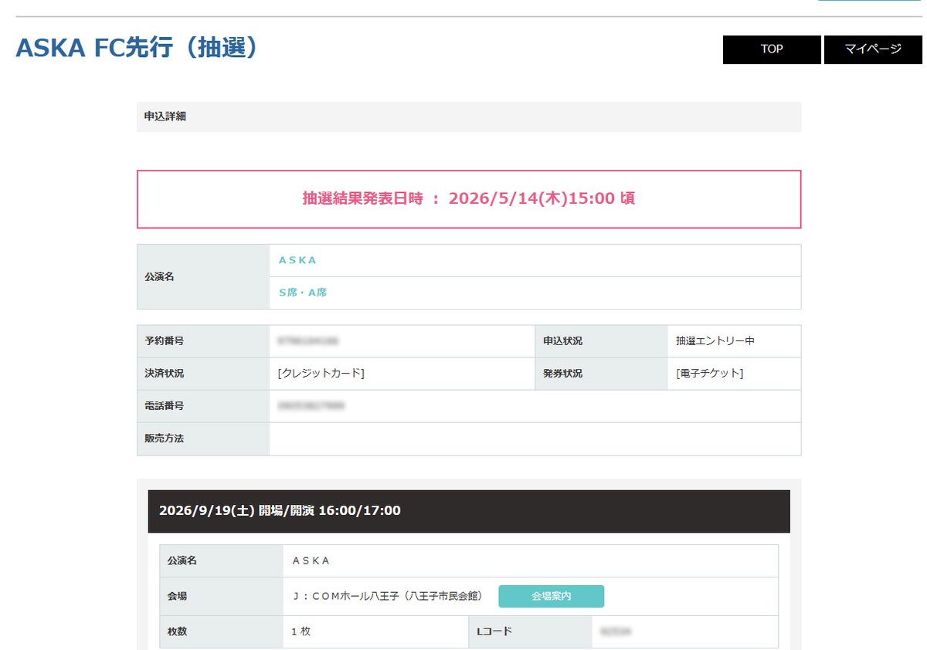927x650 pixels.
Task: Open マイページ
Action: point(873,49)
